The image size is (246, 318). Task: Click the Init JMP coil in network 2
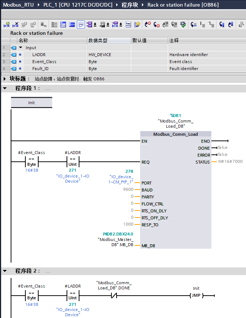196,295
